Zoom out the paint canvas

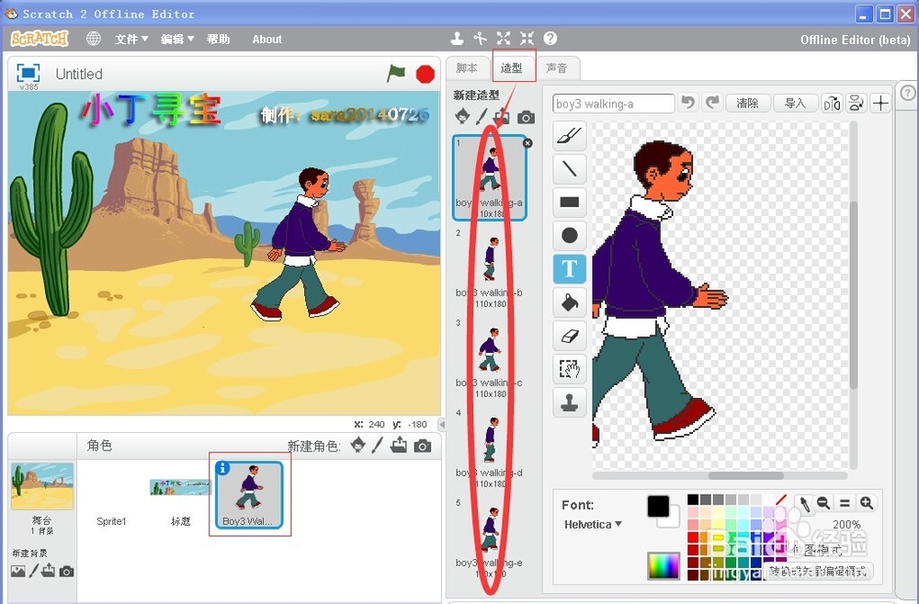[x=823, y=503]
